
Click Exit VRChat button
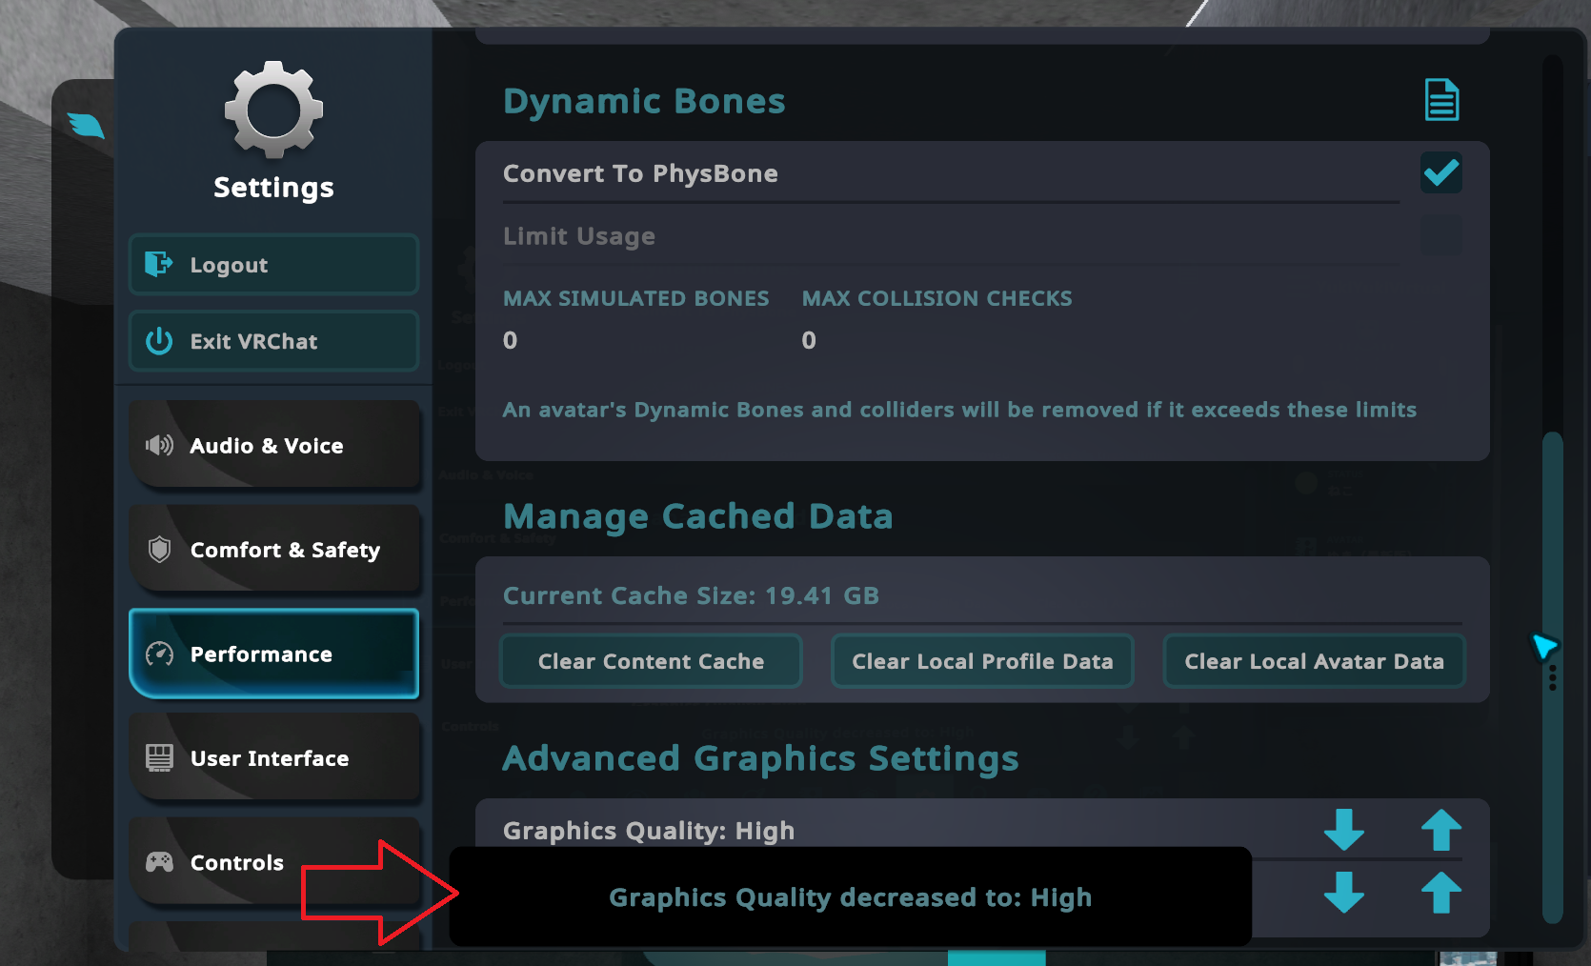(x=274, y=341)
